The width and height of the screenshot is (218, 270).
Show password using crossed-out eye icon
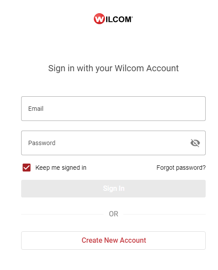195,143
